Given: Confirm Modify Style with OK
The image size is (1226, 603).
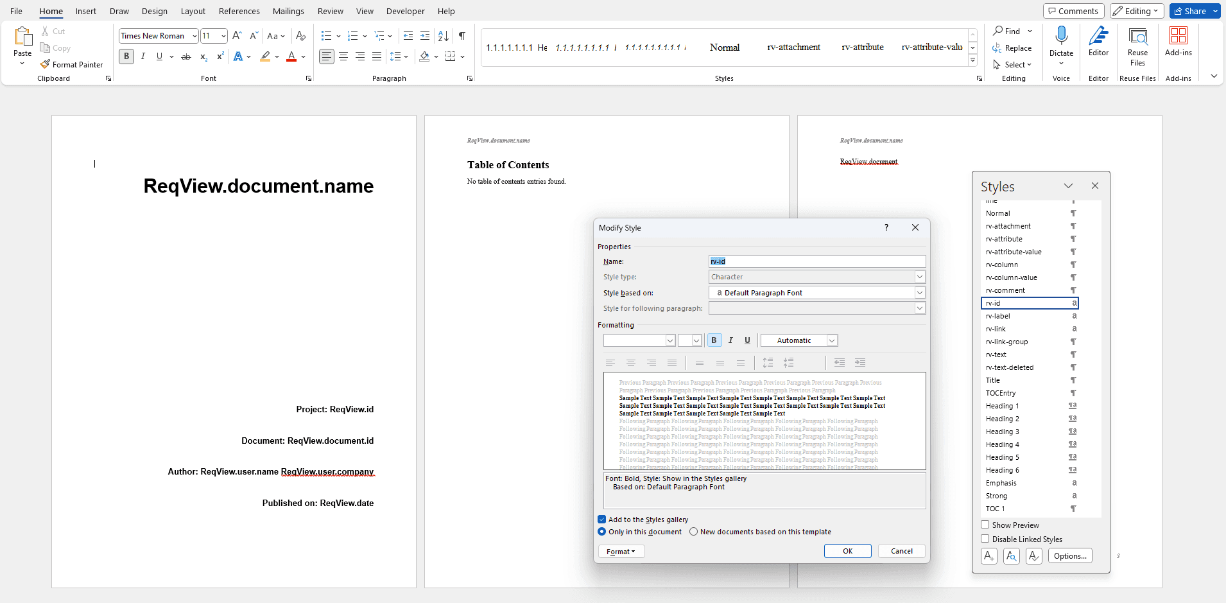Looking at the screenshot, I should pos(847,551).
